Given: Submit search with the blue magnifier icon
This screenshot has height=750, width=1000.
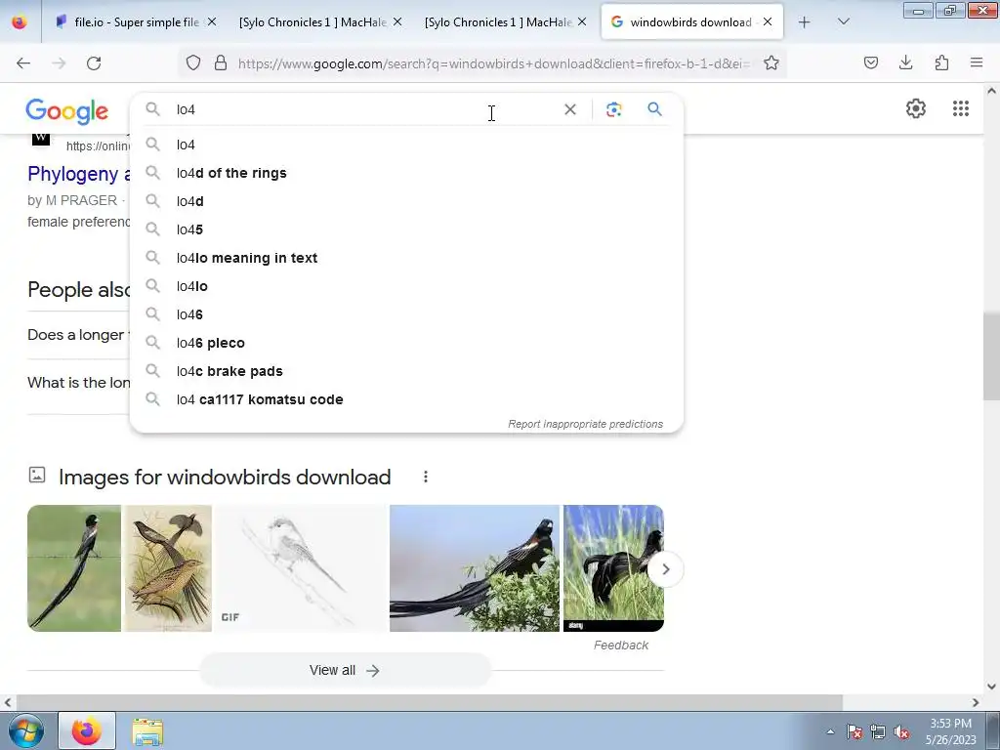Looking at the screenshot, I should coord(654,109).
